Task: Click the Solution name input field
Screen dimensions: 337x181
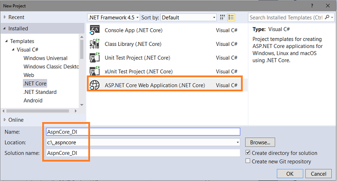Action: click(x=143, y=153)
